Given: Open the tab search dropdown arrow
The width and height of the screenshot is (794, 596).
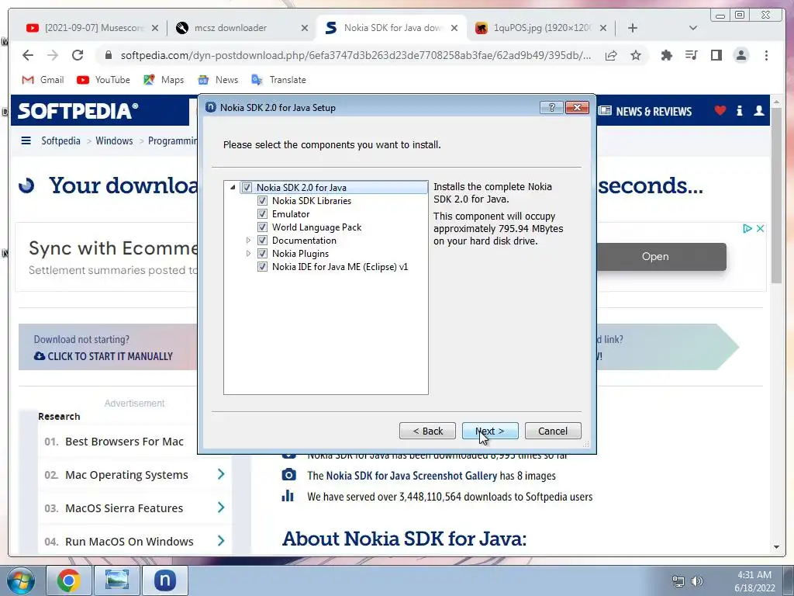Looking at the screenshot, I should [x=693, y=28].
